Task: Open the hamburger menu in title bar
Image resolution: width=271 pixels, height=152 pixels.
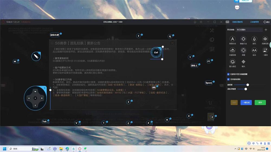Action: pyautogui.click(x=201, y=22)
